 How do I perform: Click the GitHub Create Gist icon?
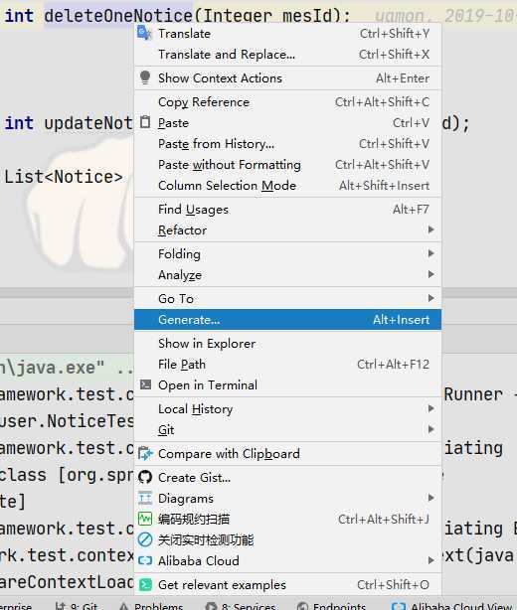(145, 477)
